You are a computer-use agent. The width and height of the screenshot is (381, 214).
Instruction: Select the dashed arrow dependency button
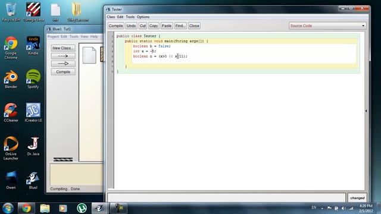point(63,56)
